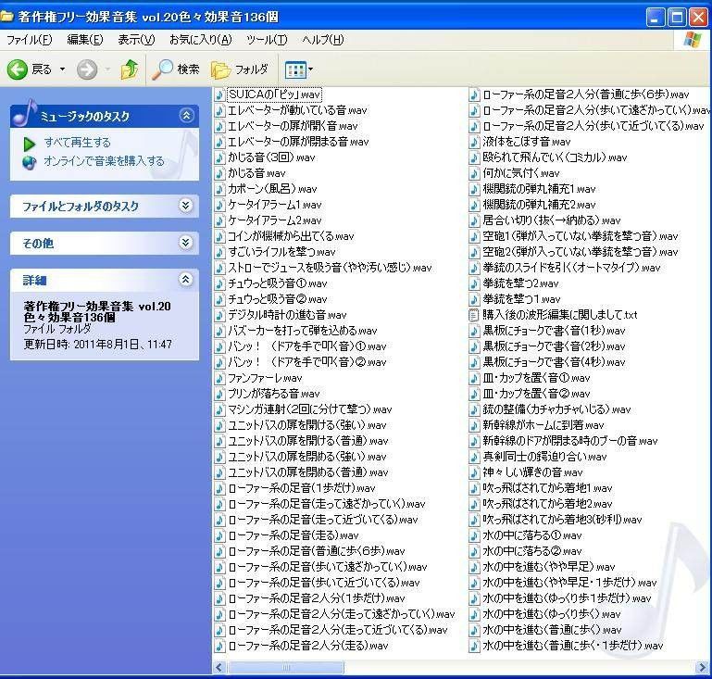The image size is (712, 679).
Task: Open the ファイル(F) menu
Action: (29, 40)
